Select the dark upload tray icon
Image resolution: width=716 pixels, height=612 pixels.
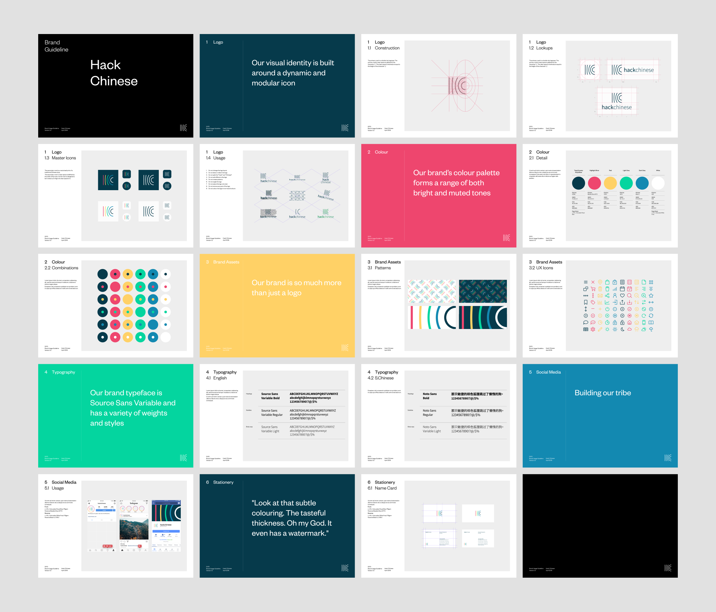(x=622, y=302)
